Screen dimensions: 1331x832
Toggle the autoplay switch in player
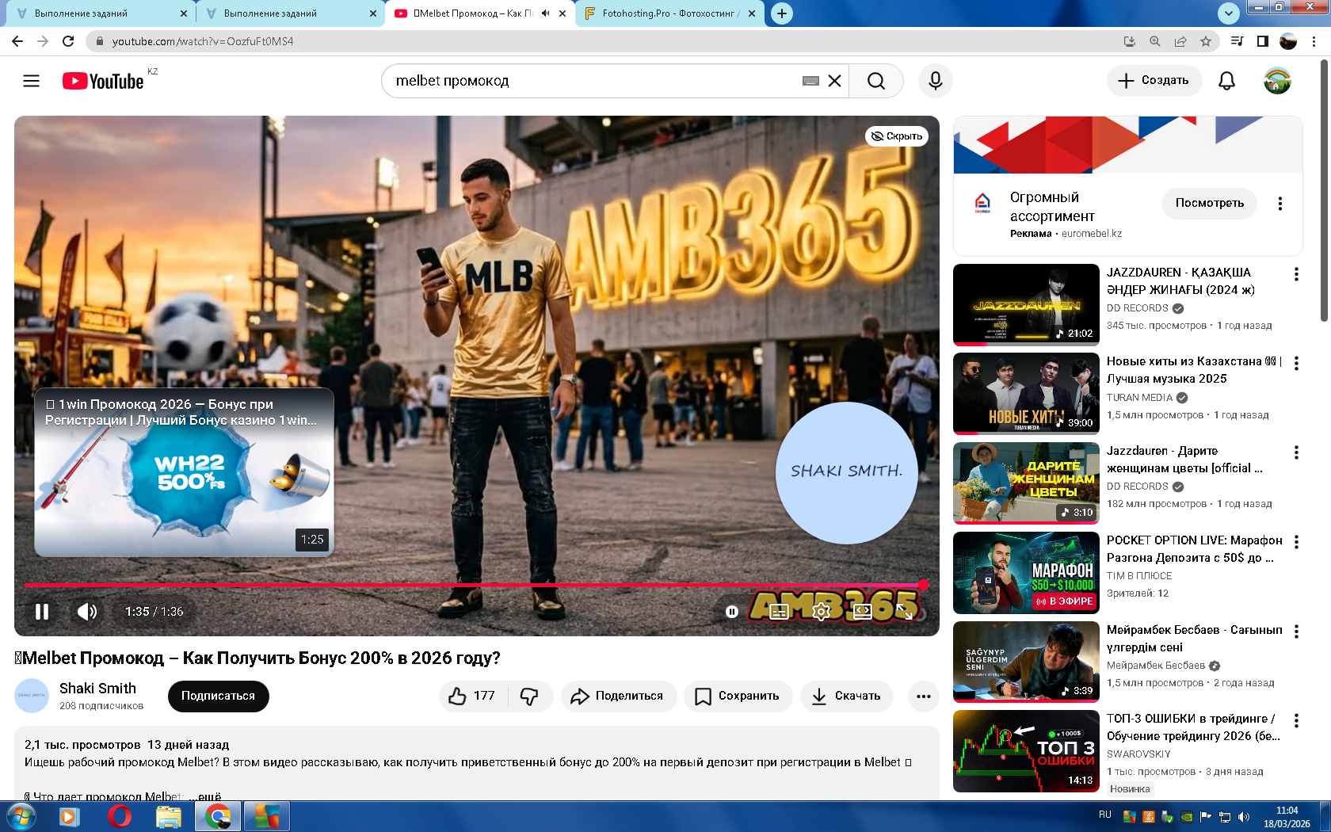click(x=732, y=611)
